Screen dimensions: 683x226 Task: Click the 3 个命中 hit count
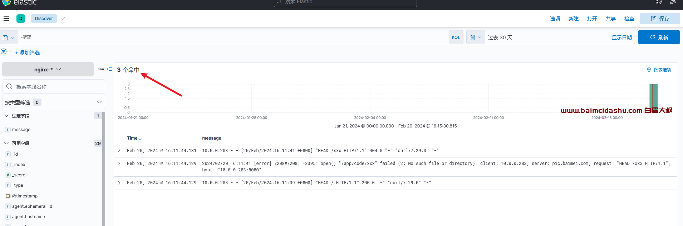click(128, 70)
